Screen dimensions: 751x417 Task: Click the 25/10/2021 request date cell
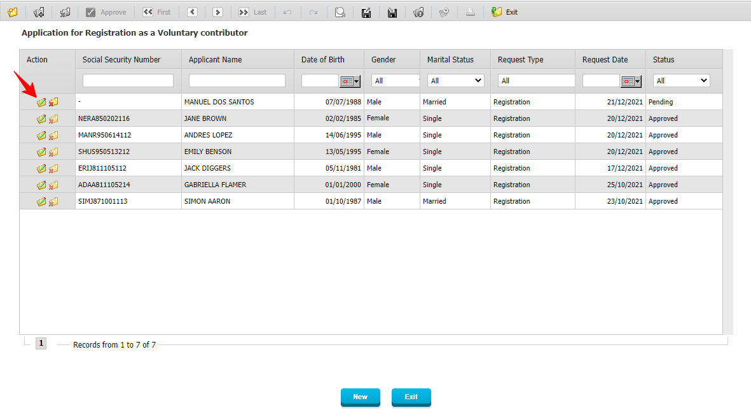point(610,185)
